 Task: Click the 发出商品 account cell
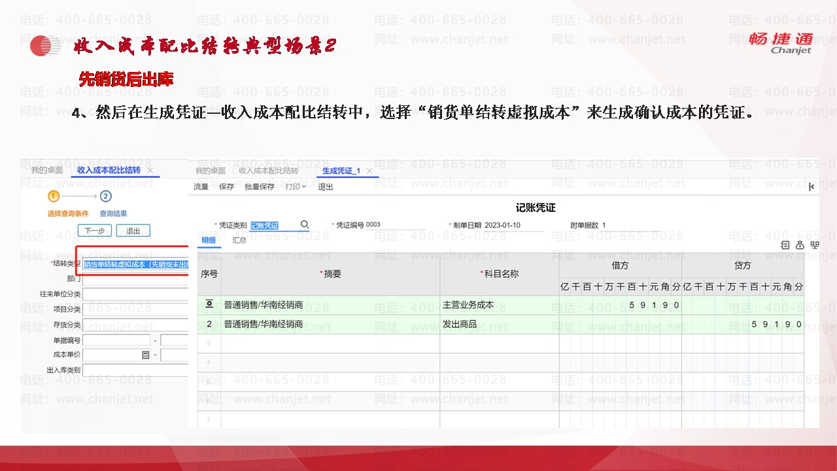[500, 324]
